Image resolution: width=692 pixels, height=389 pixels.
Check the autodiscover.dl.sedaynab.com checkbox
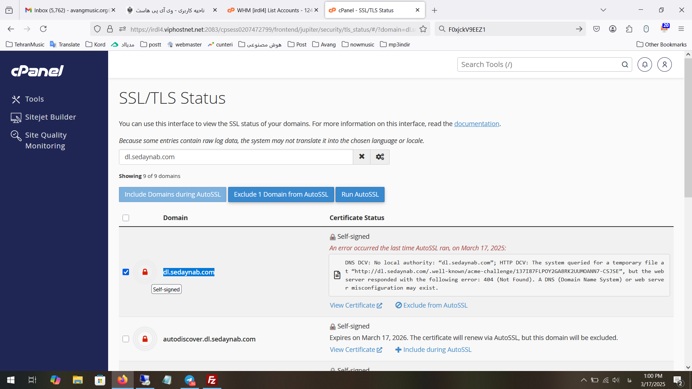pyautogui.click(x=126, y=339)
